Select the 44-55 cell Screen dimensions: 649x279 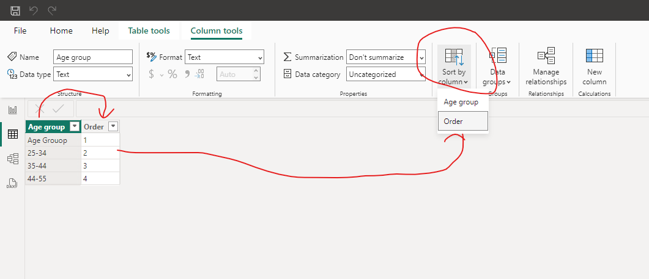(x=53, y=178)
